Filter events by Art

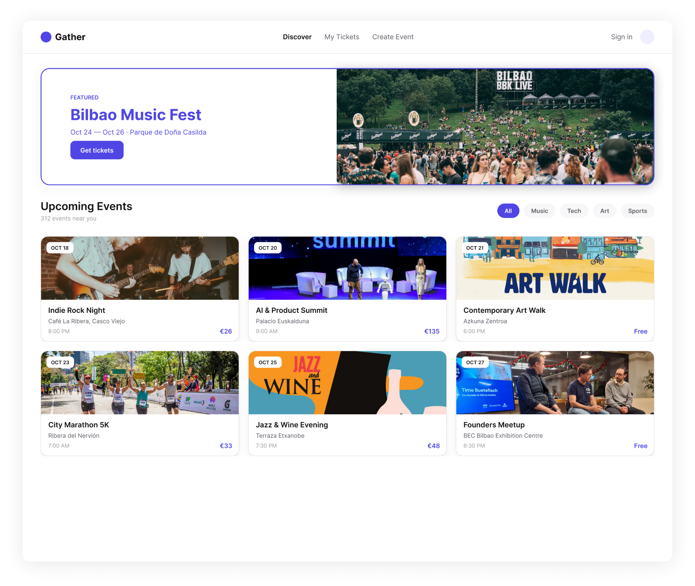(605, 211)
